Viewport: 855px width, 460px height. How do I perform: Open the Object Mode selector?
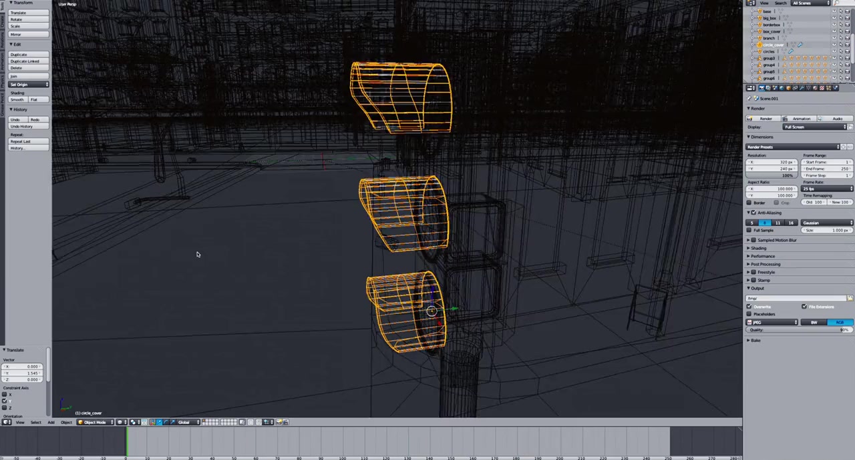(x=95, y=422)
